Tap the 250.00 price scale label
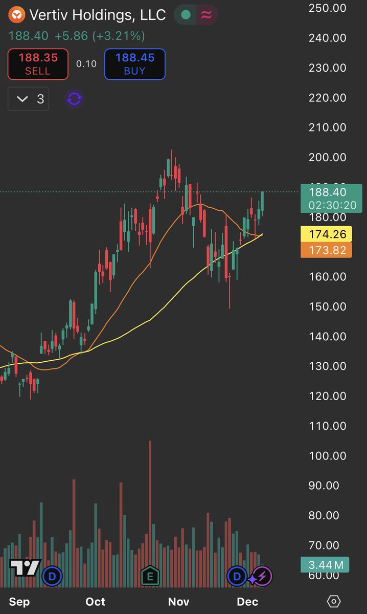The width and height of the screenshot is (367, 614). tap(328, 8)
